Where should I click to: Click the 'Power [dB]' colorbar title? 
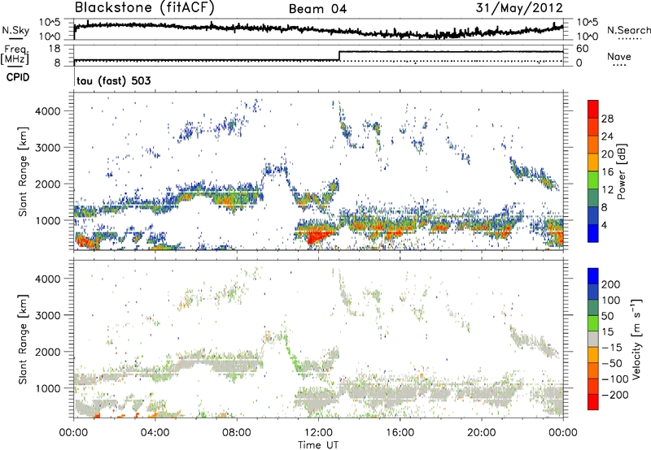(622, 172)
